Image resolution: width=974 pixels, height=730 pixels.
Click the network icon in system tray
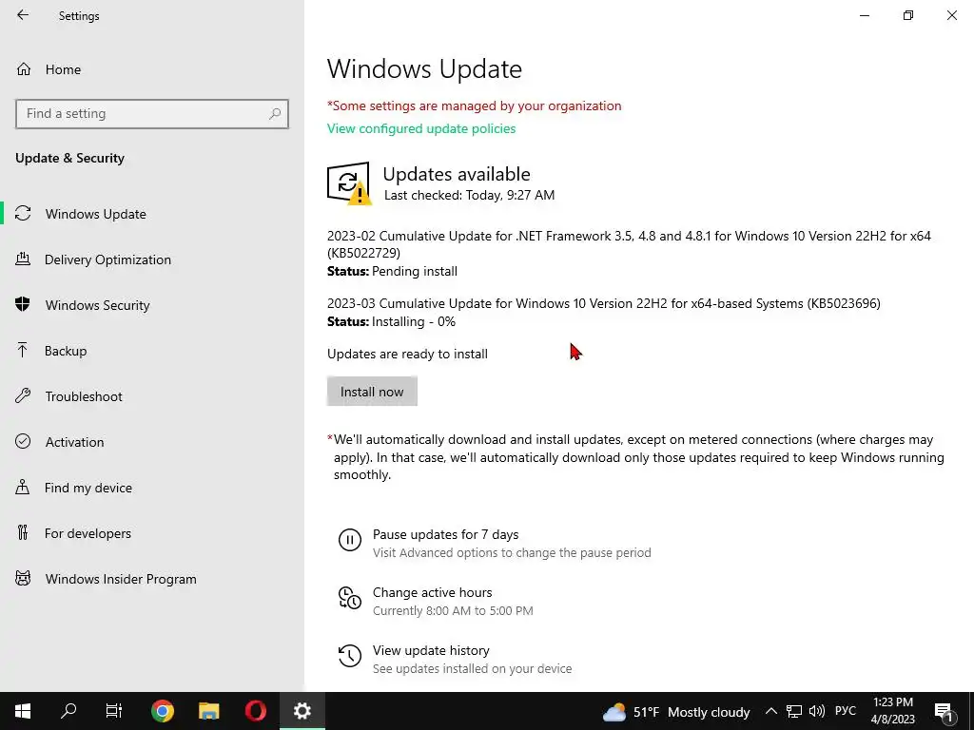tap(794, 711)
